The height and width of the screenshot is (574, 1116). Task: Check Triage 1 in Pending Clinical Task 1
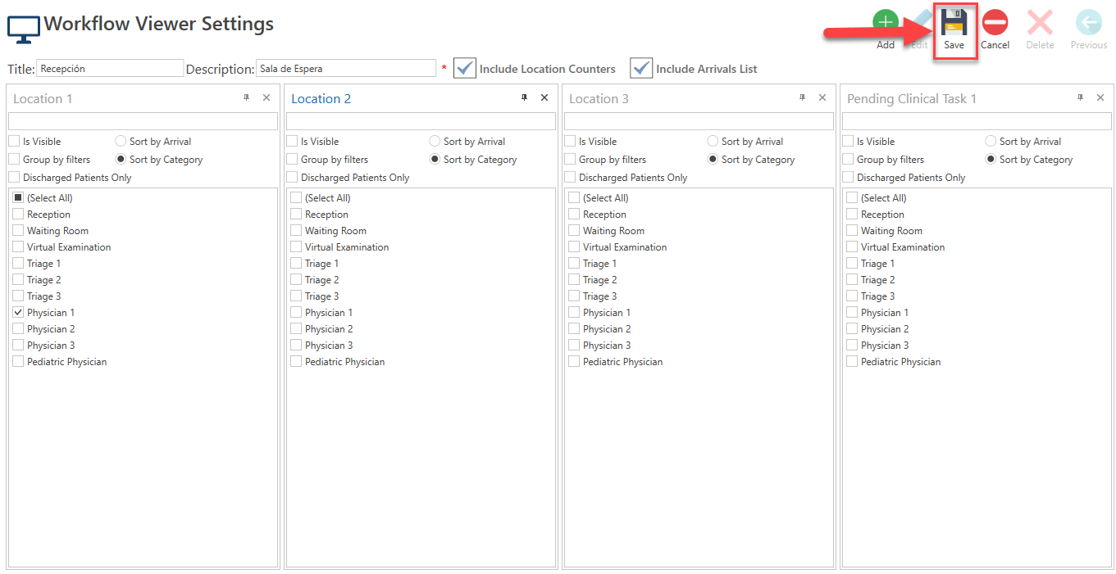(852, 263)
